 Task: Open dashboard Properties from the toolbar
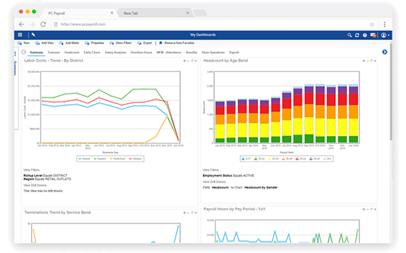coord(95,43)
